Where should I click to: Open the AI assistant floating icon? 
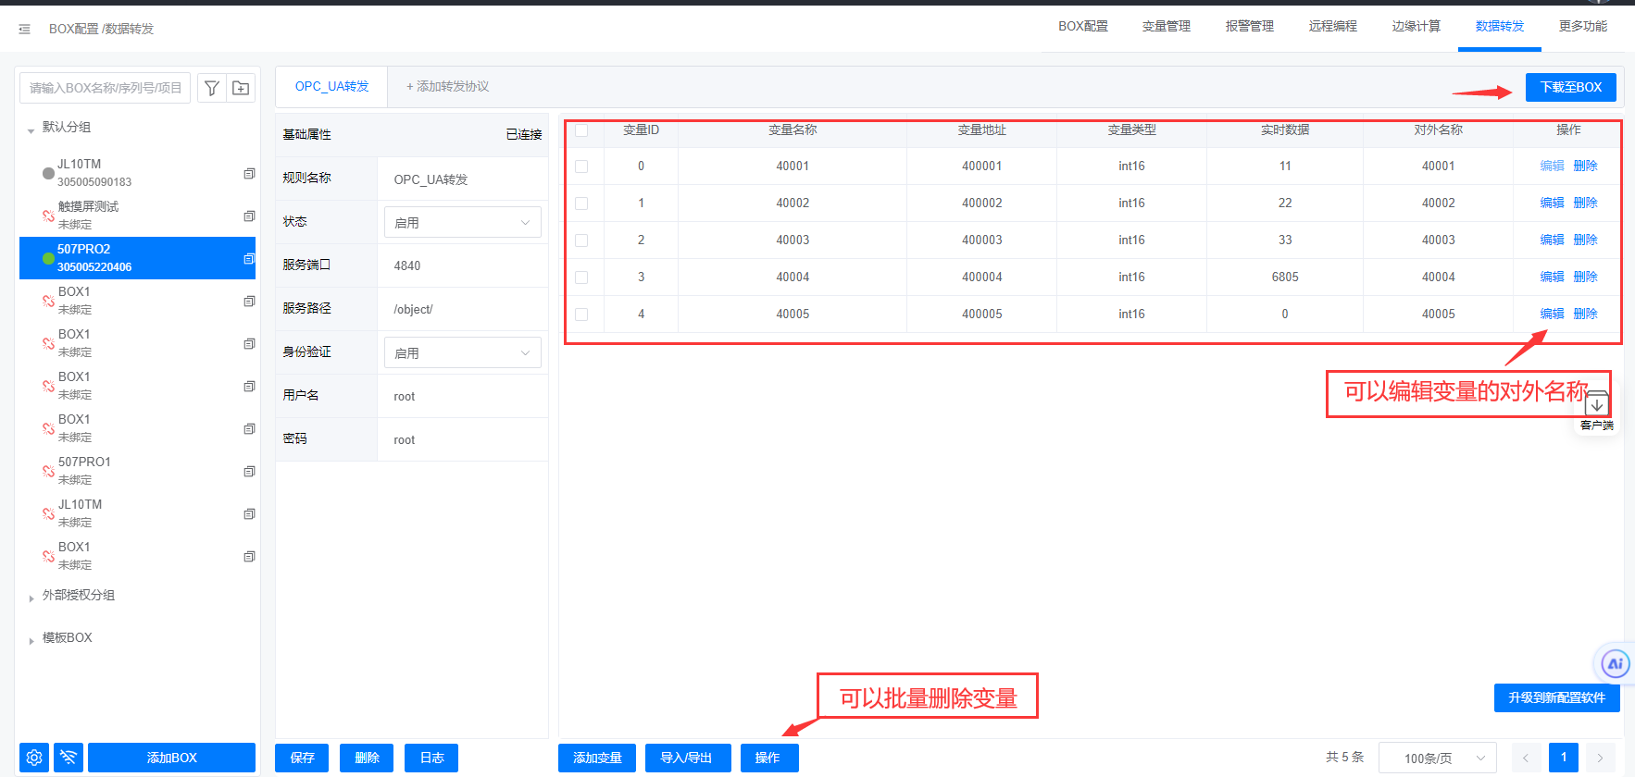tap(1616, 663)
